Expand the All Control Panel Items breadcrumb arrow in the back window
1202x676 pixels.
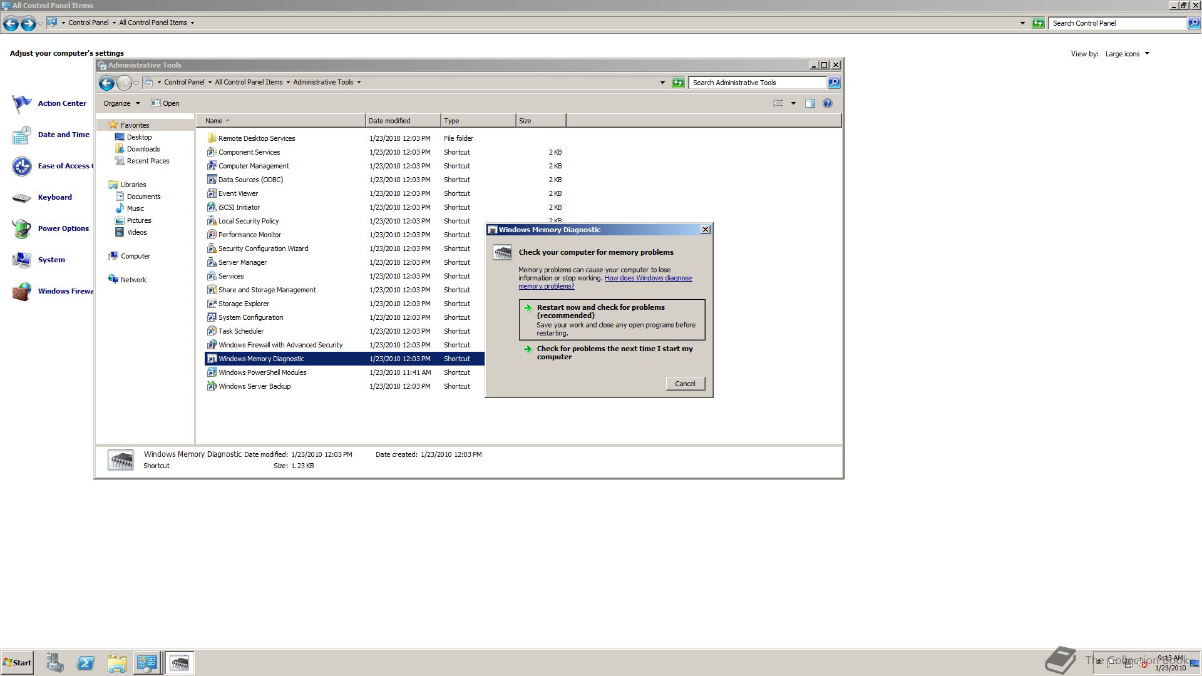click(x=192, y=23)
